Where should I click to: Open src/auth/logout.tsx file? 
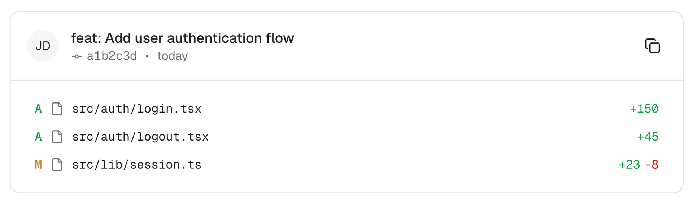140,137
